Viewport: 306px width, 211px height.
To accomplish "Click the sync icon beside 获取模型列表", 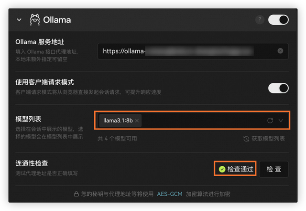I will (x=246, y=139).
